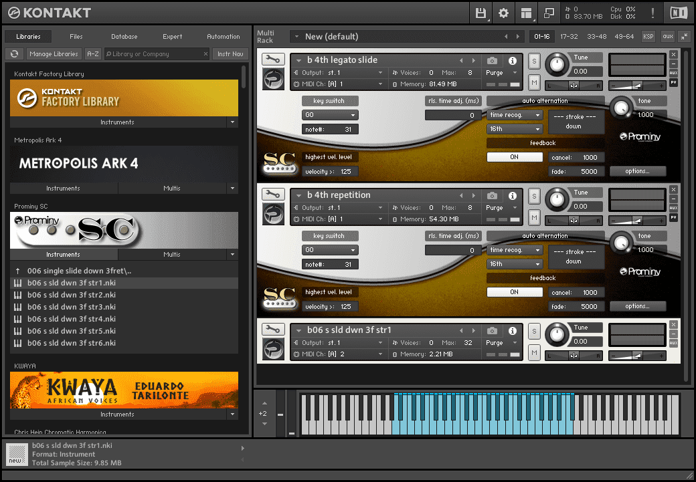Image resolution: width=696 pixels, height=482 pixels.
Task: Click the Manage Libraries button
Action: [x=54, y=54]
